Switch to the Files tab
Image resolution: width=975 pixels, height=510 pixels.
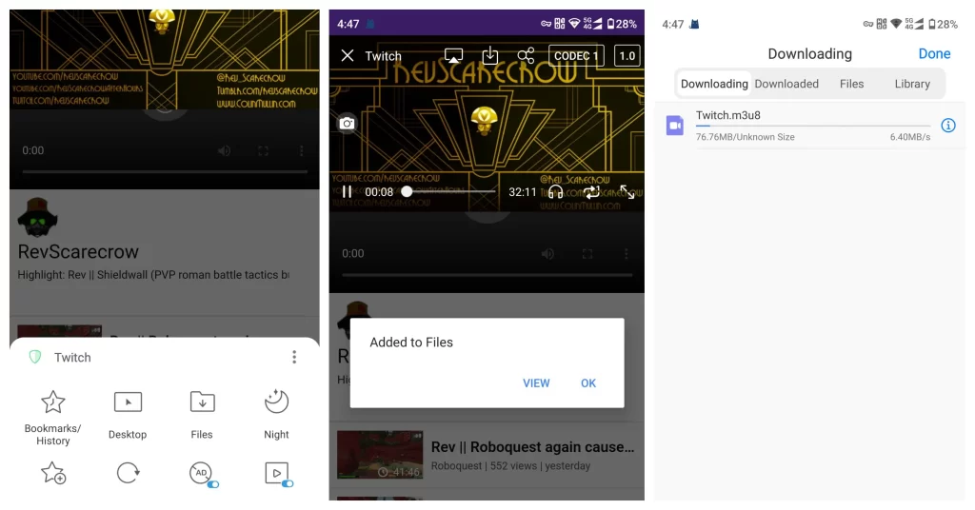[x=851, y=84]
